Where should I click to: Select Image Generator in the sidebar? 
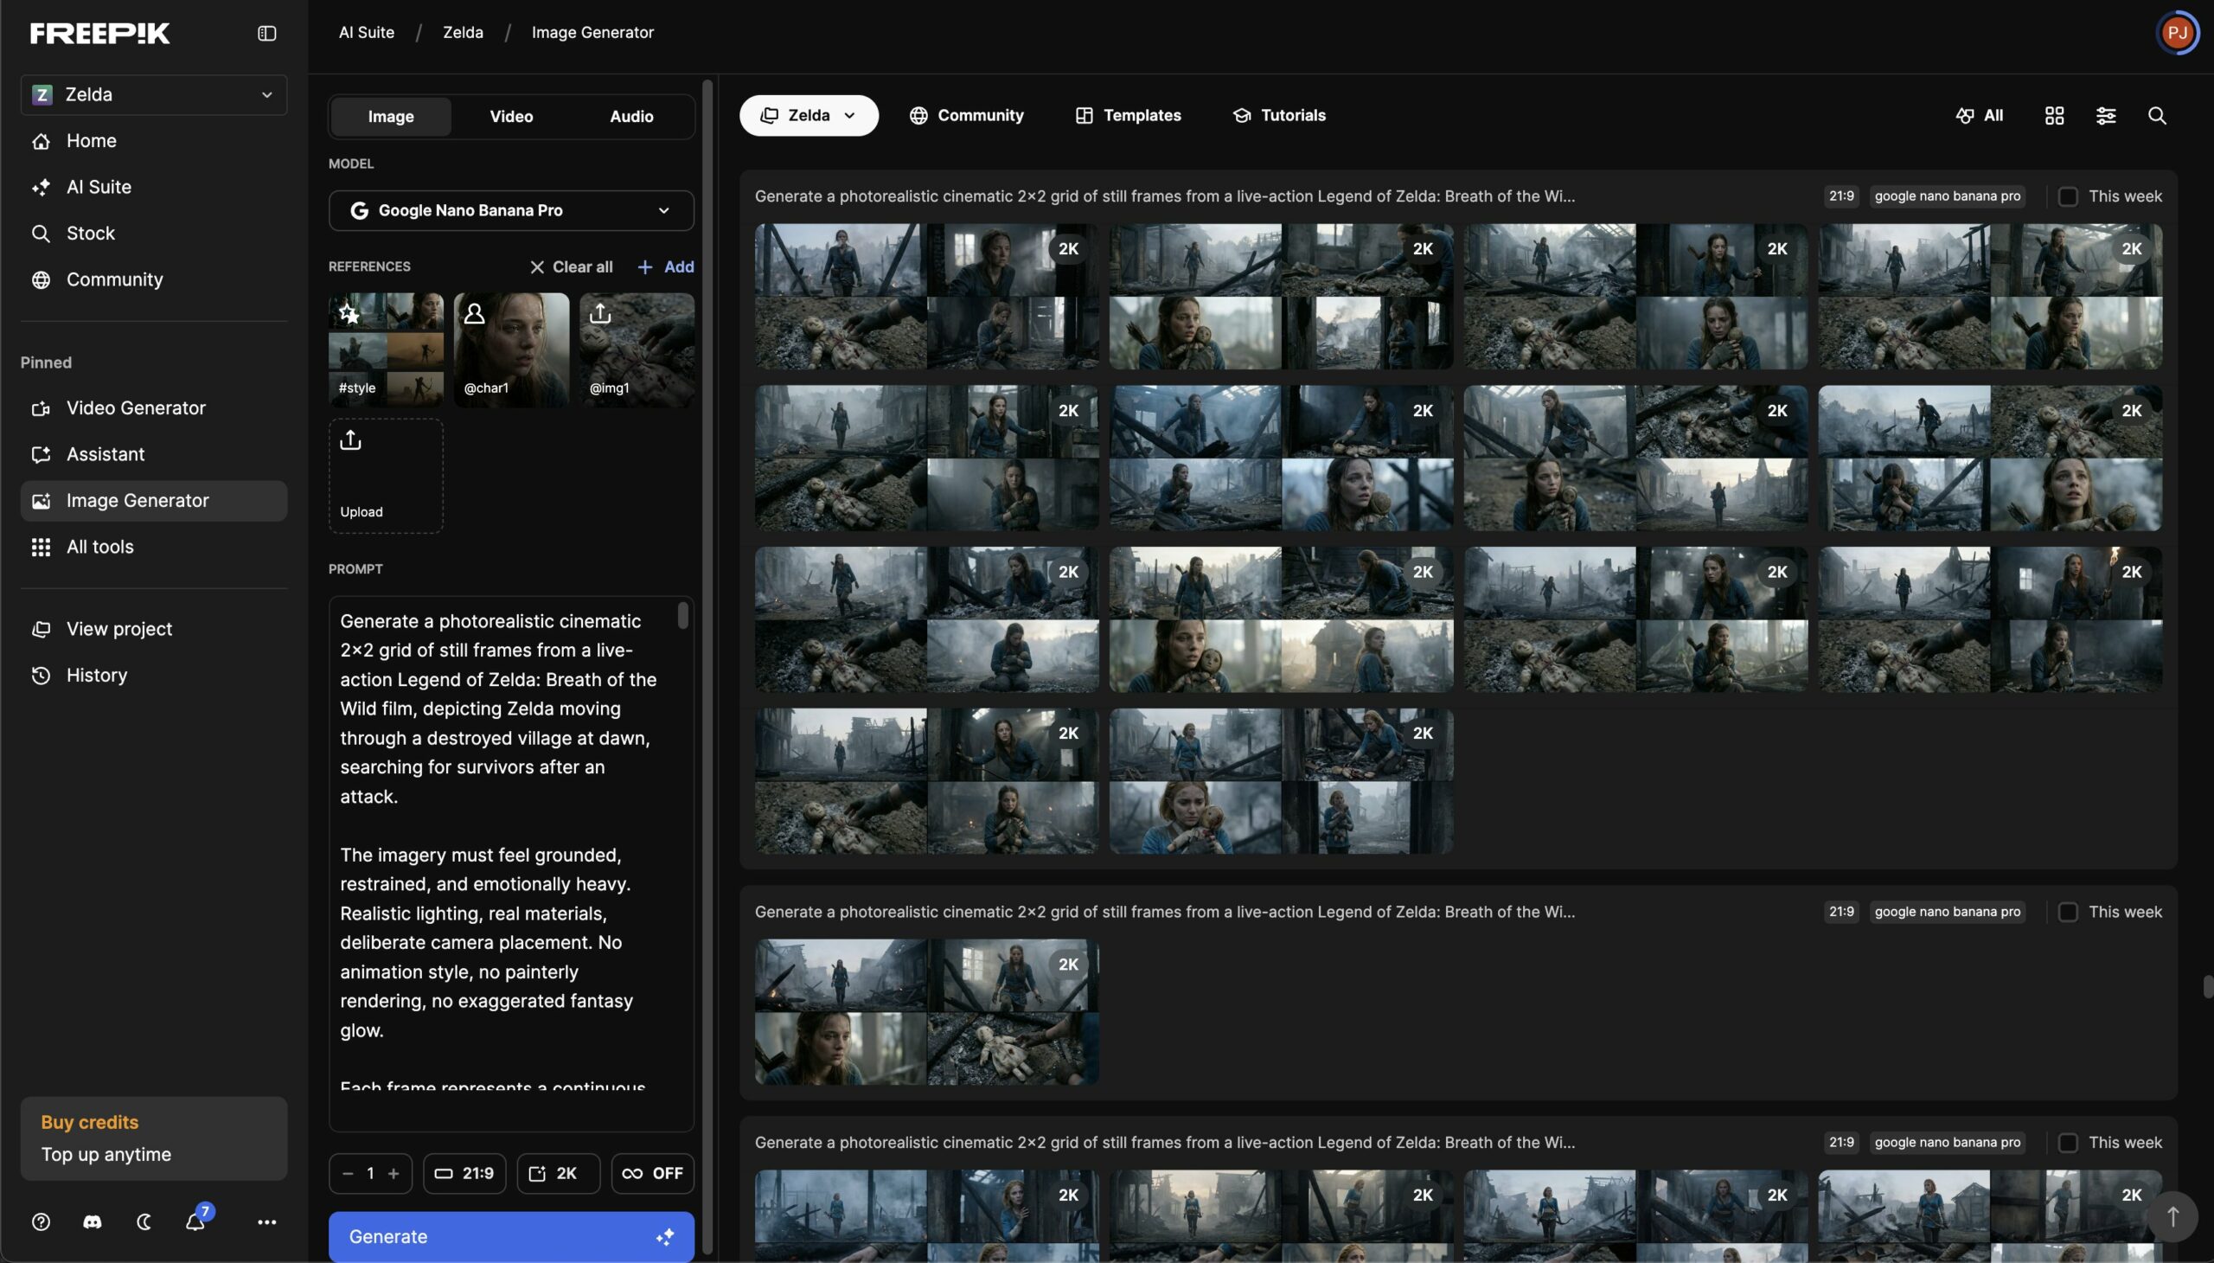(x=153, y=501)
